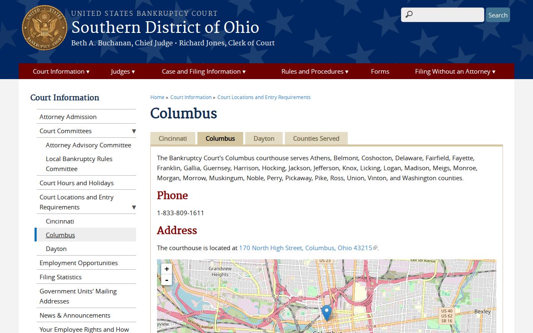Open Attorney Advisory Committee sidebar link
Viewport: 533px width, 333px height.
[88, 145]
